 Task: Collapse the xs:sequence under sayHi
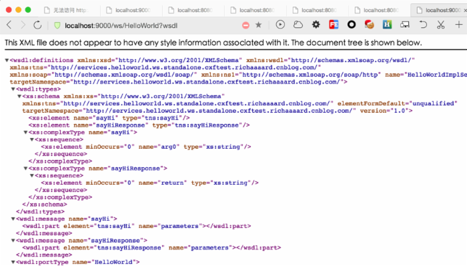32,139
